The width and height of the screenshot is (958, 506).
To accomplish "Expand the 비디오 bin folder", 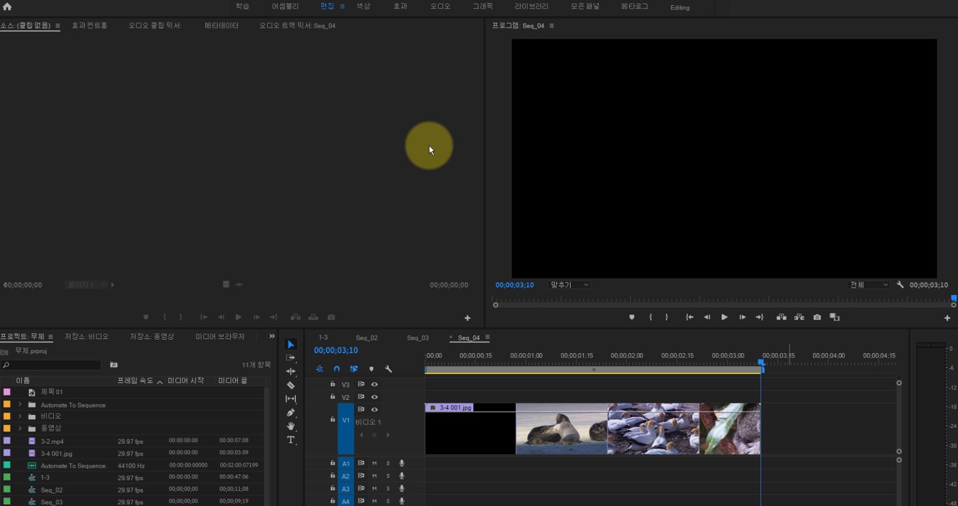I will [20, 416].
